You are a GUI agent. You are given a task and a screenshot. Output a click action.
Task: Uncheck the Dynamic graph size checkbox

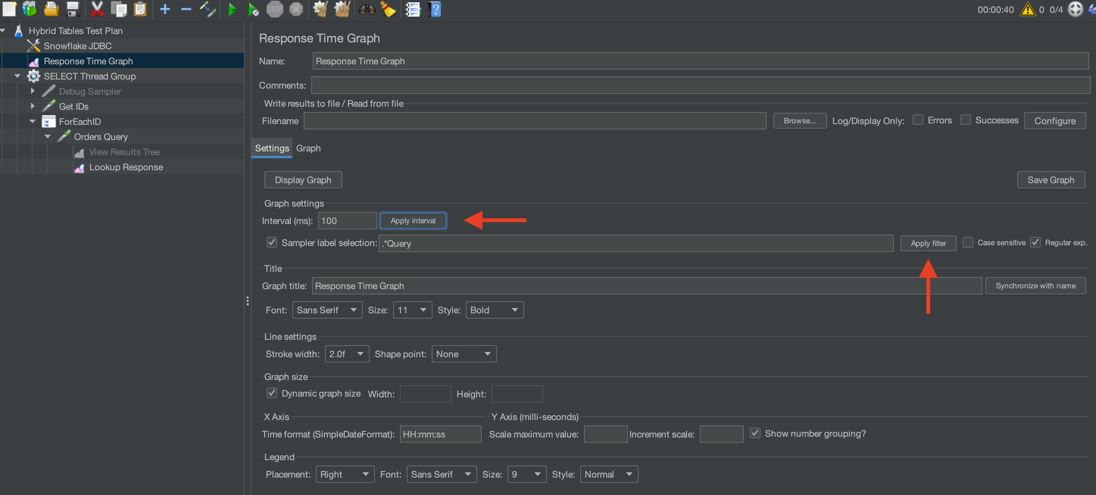click(x=272, y=393)
